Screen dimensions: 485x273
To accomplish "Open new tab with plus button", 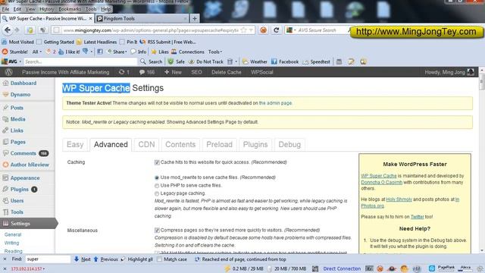I will click(195, 18).
